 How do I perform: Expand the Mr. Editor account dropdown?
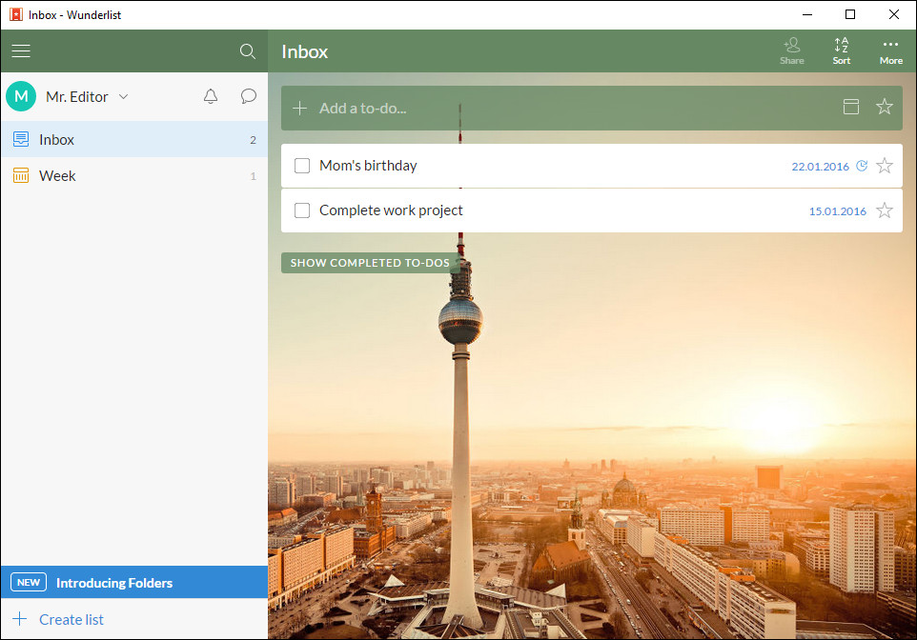(124, 96)
